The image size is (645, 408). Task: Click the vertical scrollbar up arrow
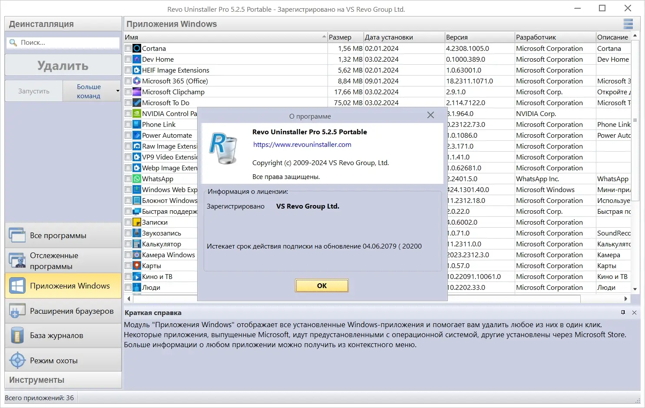coord(635,36)
